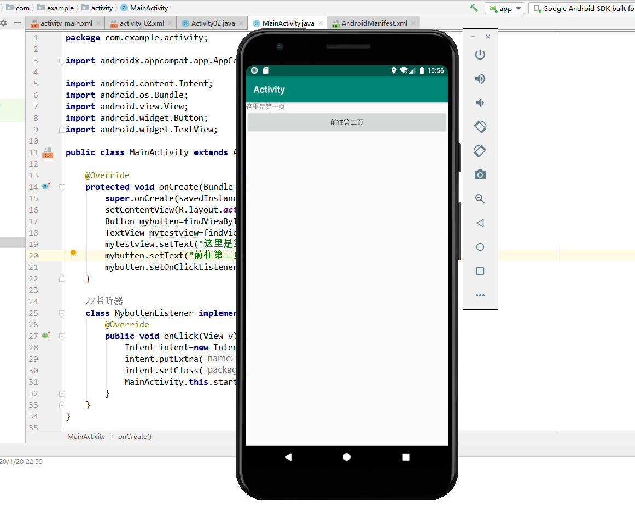Image resolution: width=635 pixels, height=523 pixels.
Task: Collapse the imports fold at line 3
Action: click(x=62, y=61)
